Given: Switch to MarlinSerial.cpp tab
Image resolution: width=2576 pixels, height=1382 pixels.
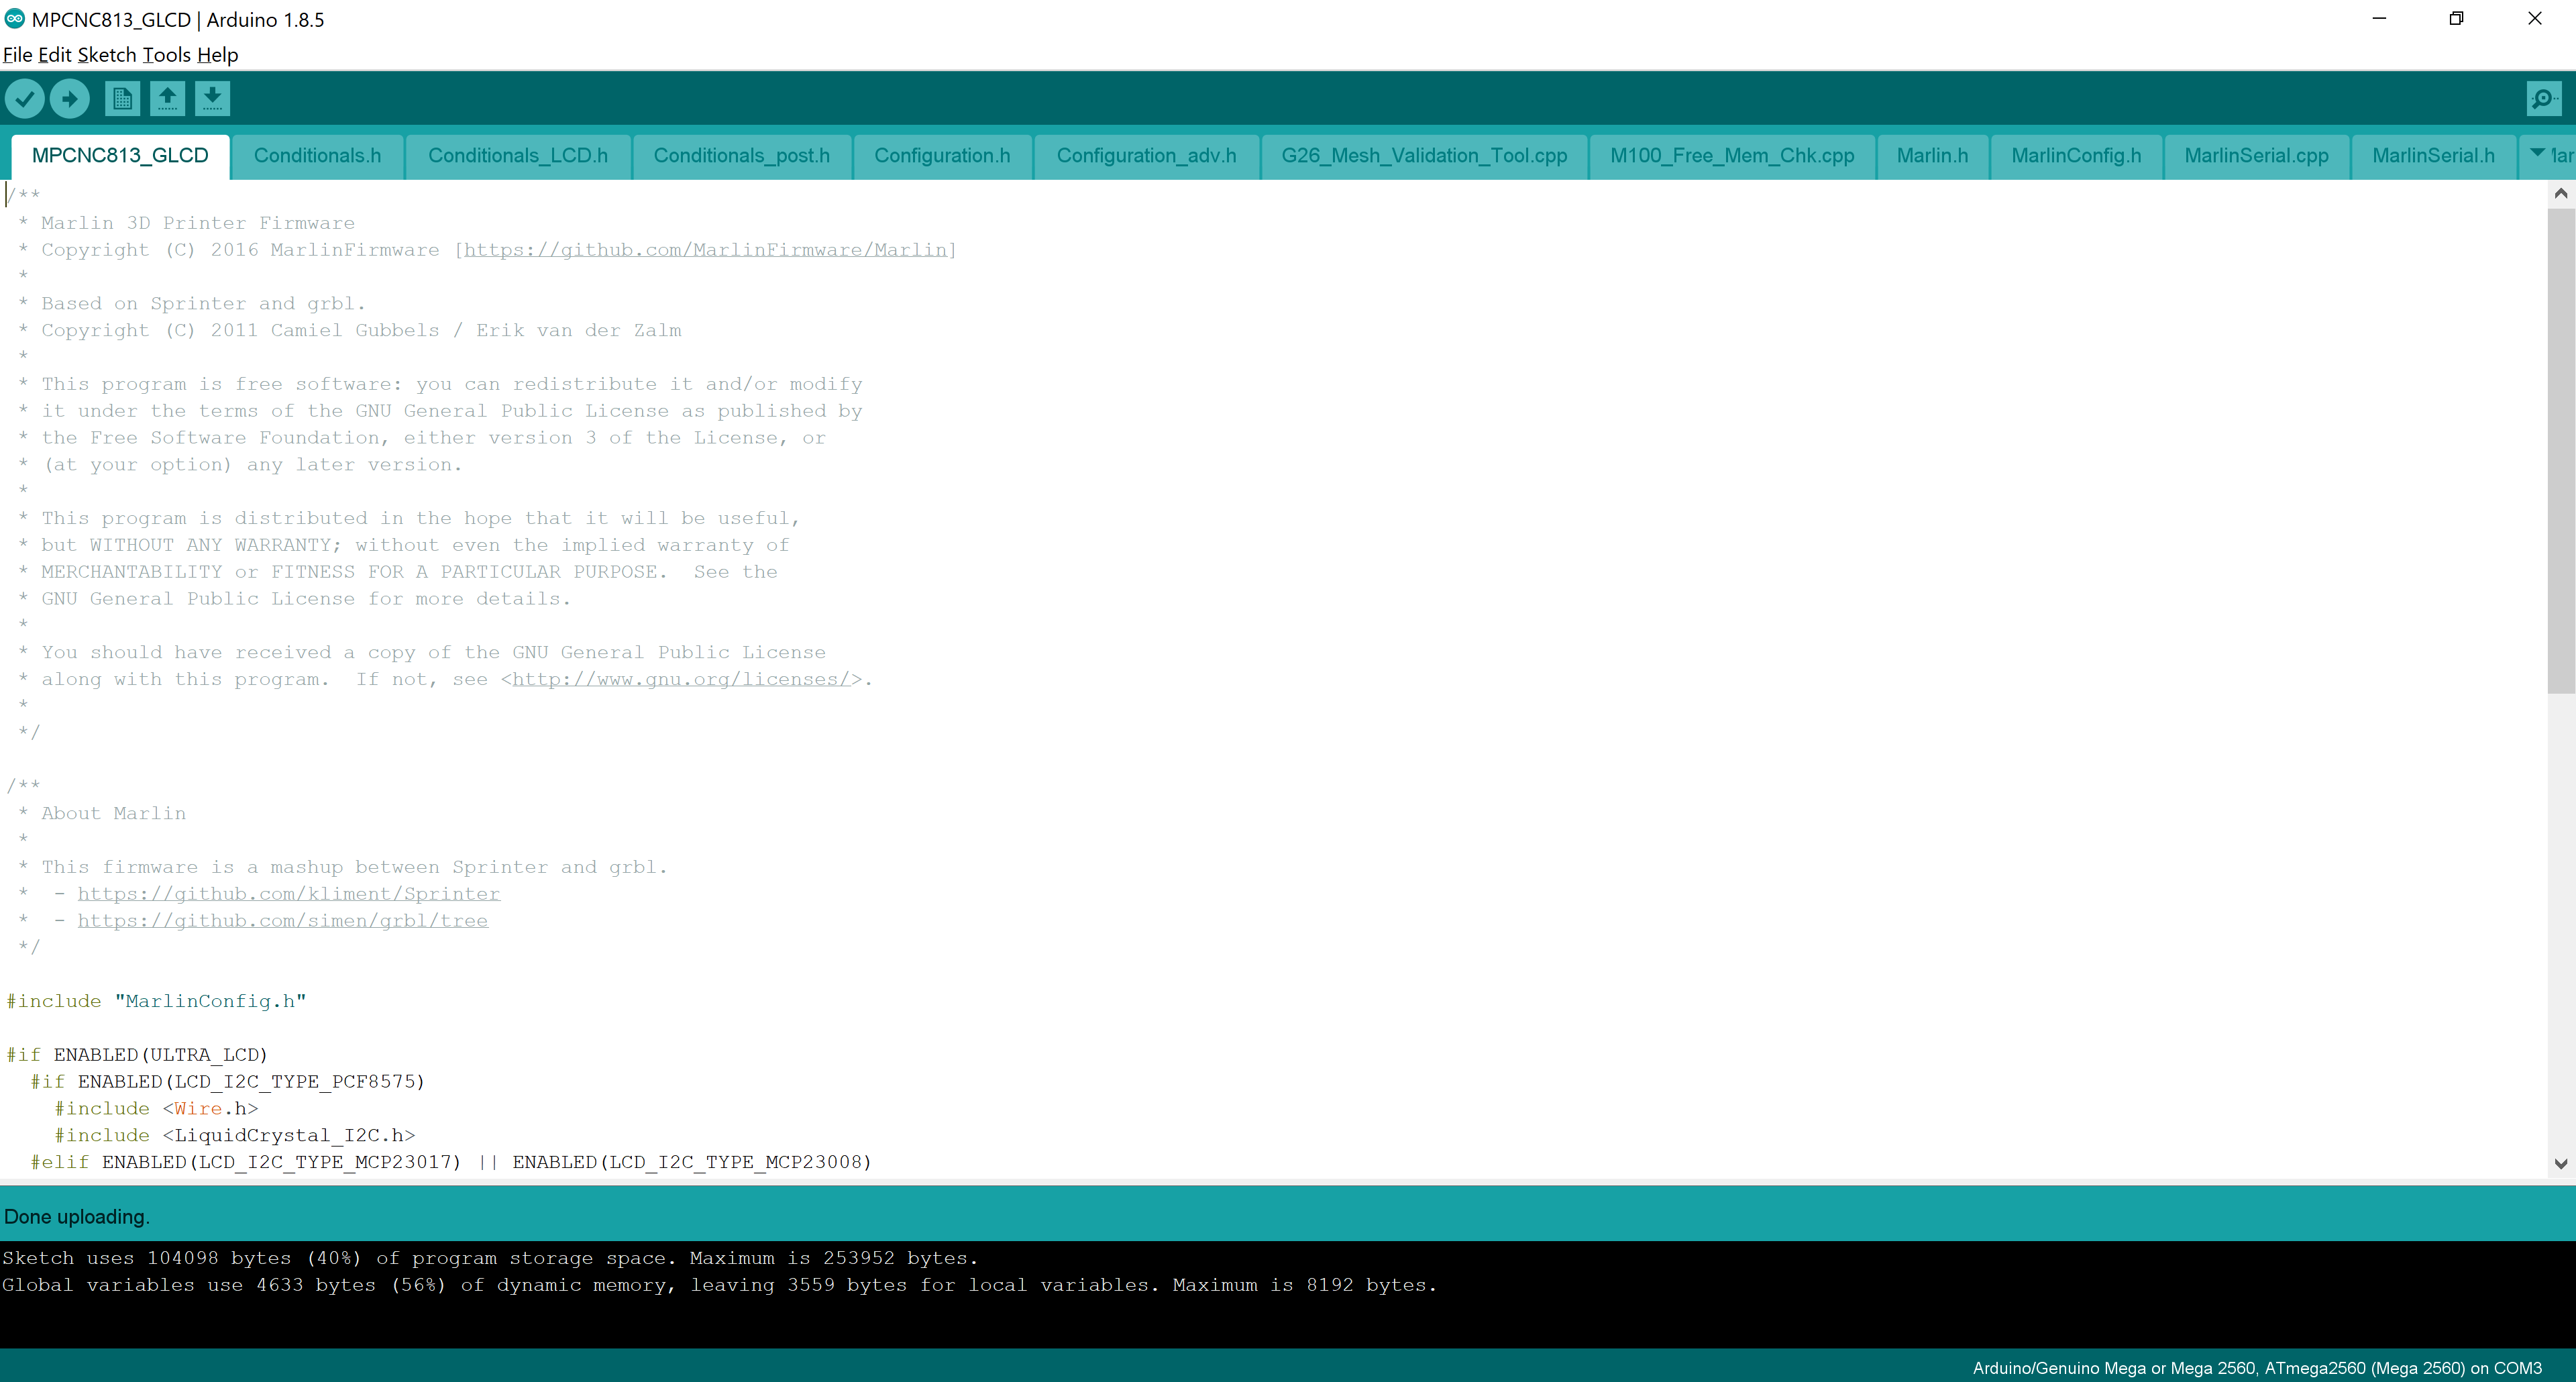Looking at the screenshot, I should (2256, 156).
